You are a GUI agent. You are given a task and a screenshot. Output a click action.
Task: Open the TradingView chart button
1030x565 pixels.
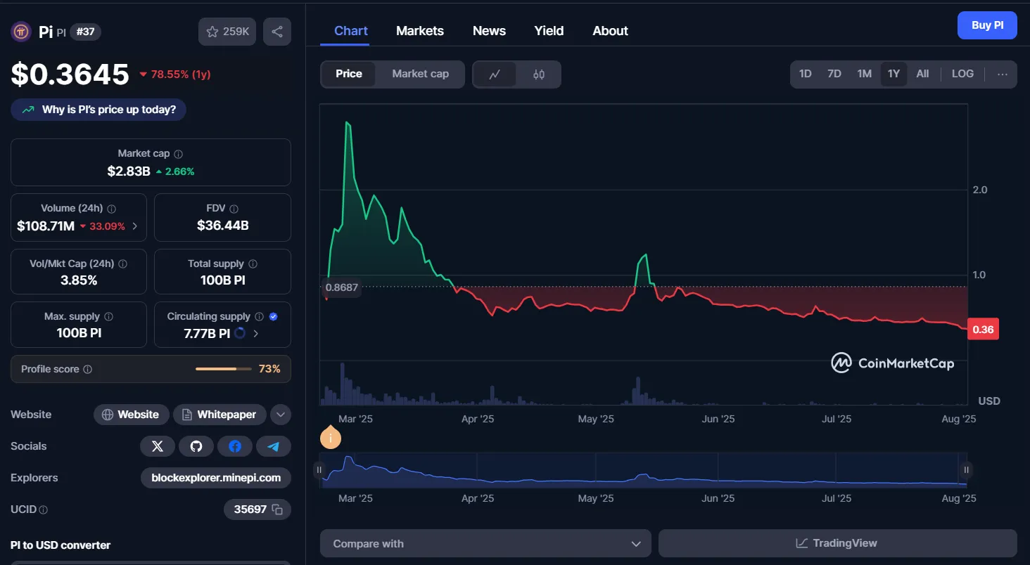pyautogui.click(x=837, y=543)
